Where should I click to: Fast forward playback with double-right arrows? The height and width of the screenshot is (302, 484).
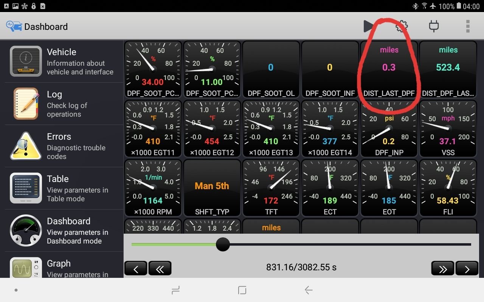click(x=442, y=268)
